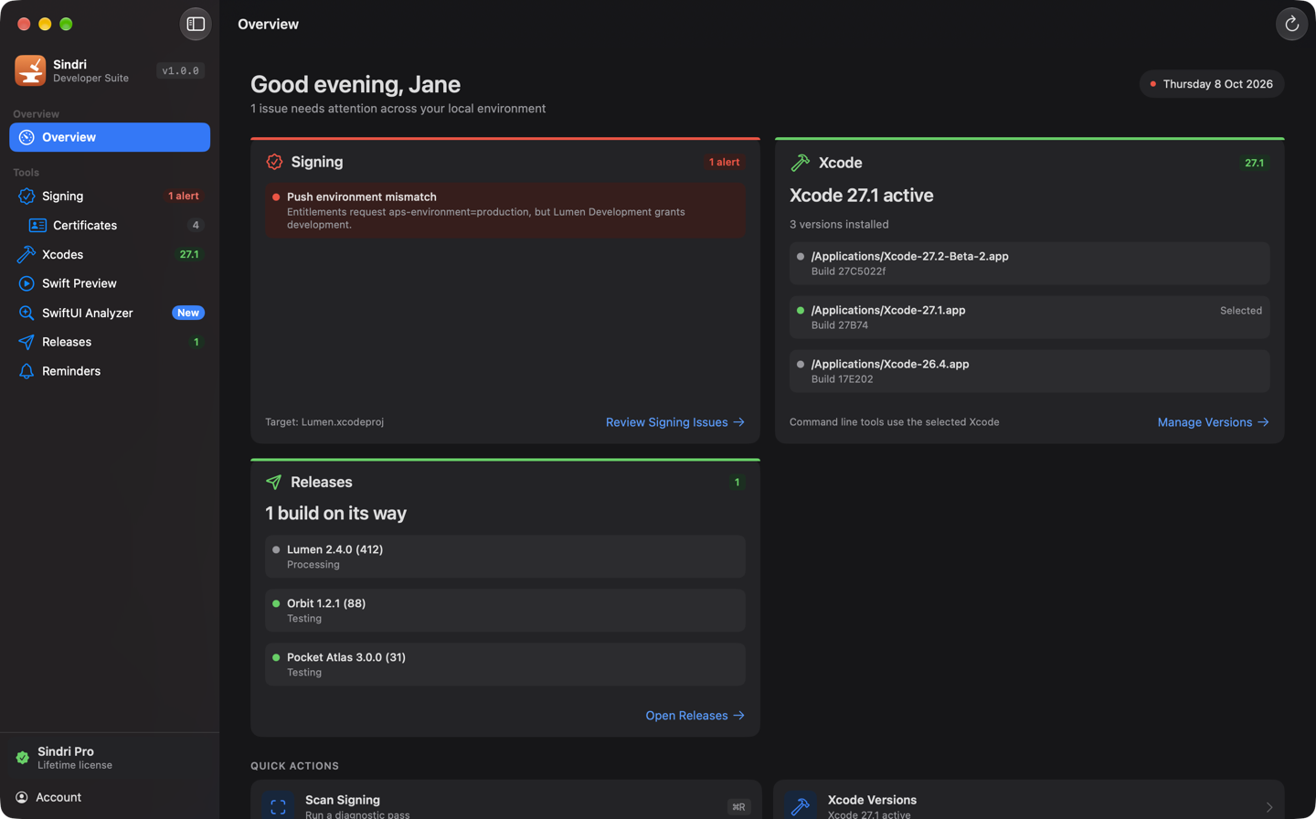Open Xcodes in the sidebar
This screenshot has width=1316, height=819.
(110, 254)
